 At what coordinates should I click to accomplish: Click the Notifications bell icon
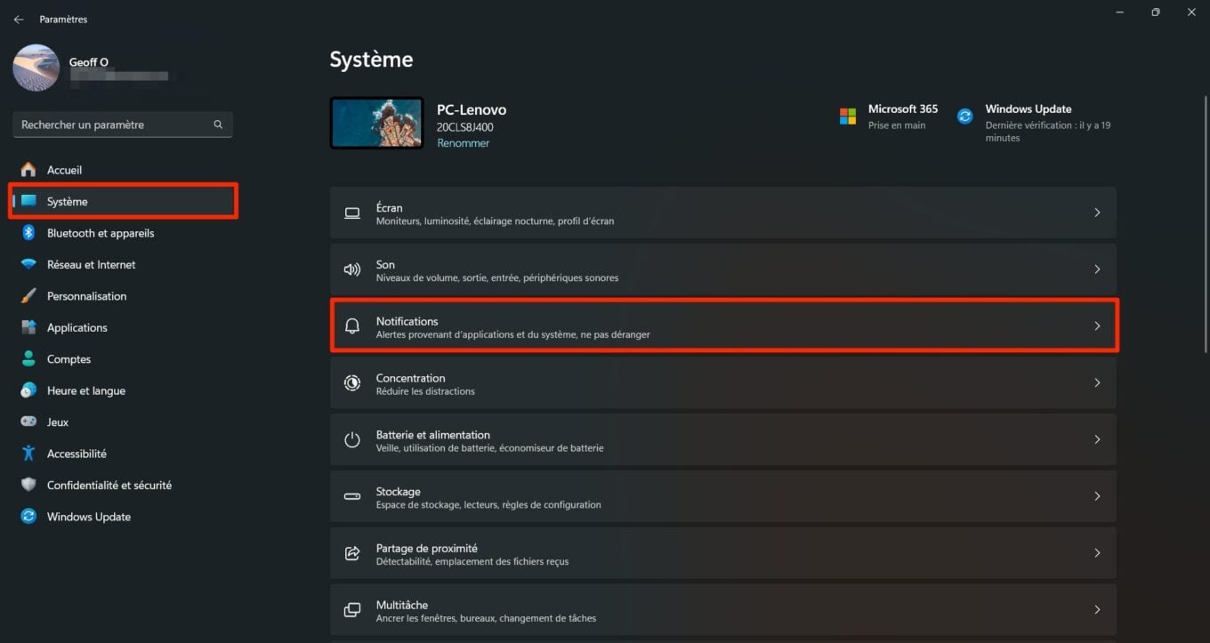tap(352, 326)
